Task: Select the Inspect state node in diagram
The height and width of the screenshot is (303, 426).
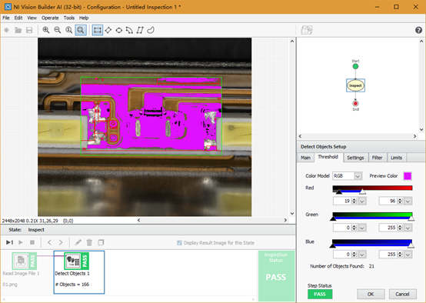Action: pyautogui.click(x=355, y=85)
